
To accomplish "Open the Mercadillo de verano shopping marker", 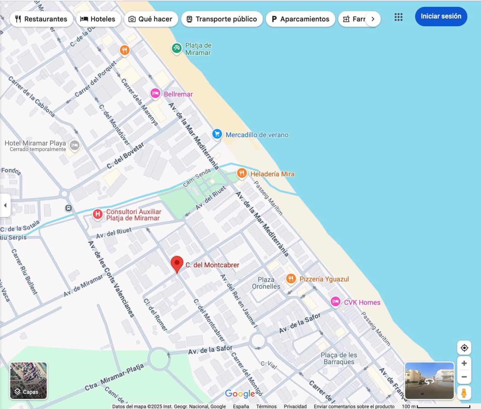I will click(217, 134).
